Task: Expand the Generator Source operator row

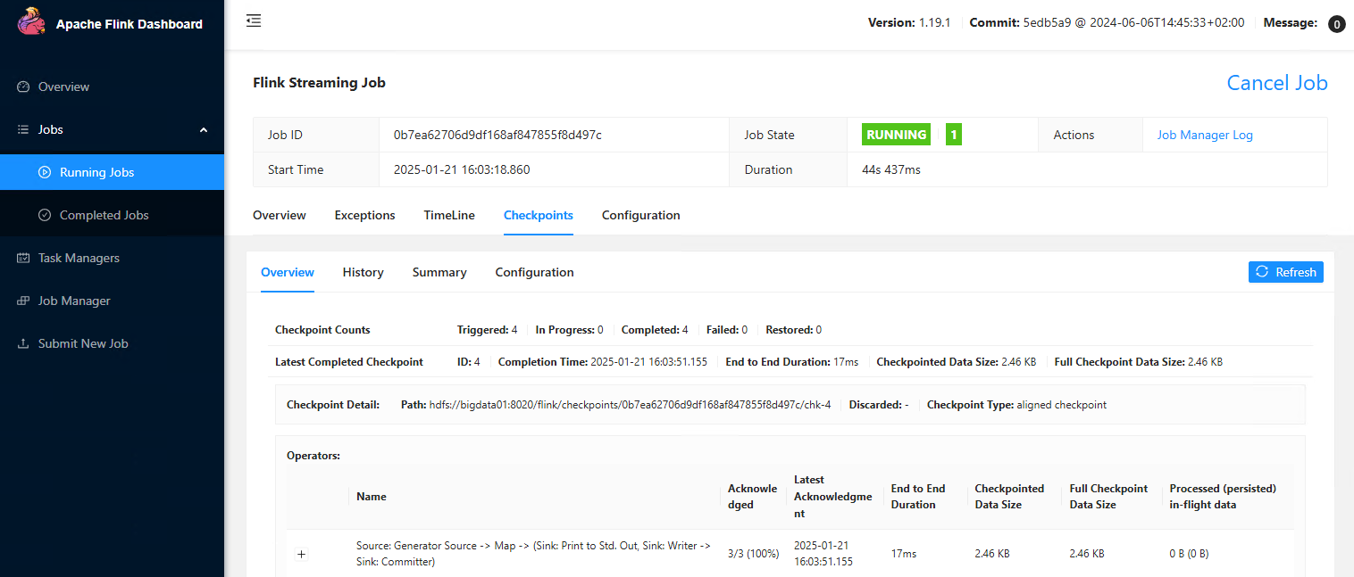Action: [x=301, y=554]
